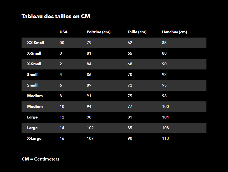This screenshot has width=228, height=172.
Task: Select the hip value 100
Action: point(165,106)
